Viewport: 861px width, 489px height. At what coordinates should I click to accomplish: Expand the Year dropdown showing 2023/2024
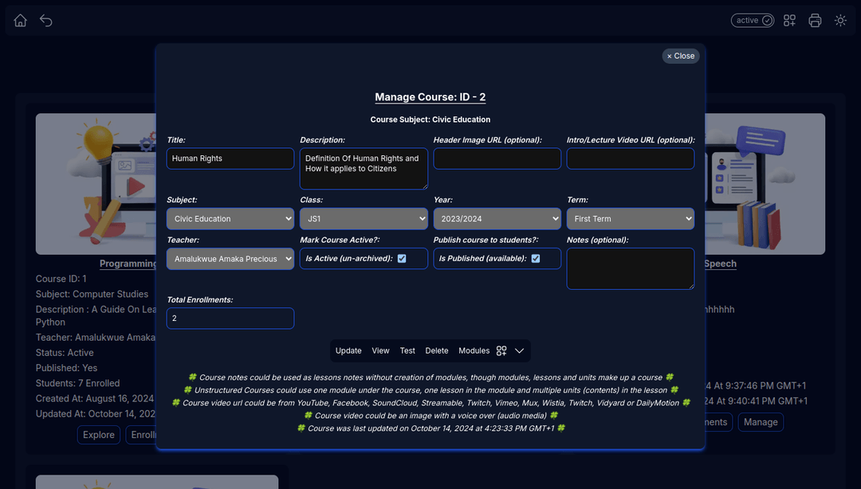coord(497,219)
